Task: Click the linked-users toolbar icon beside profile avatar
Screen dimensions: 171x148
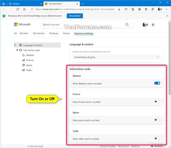Action: coord(153,9)
